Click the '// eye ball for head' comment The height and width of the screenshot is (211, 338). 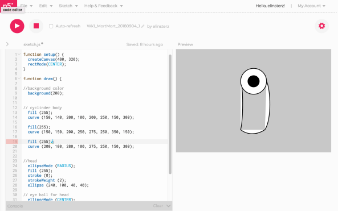46,195
